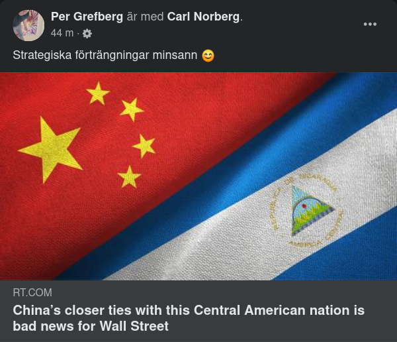The width and height of the screenshot is (397, 342).
Task: Click the audience gear icon beside timestamp
Action: tap(87, 33)
